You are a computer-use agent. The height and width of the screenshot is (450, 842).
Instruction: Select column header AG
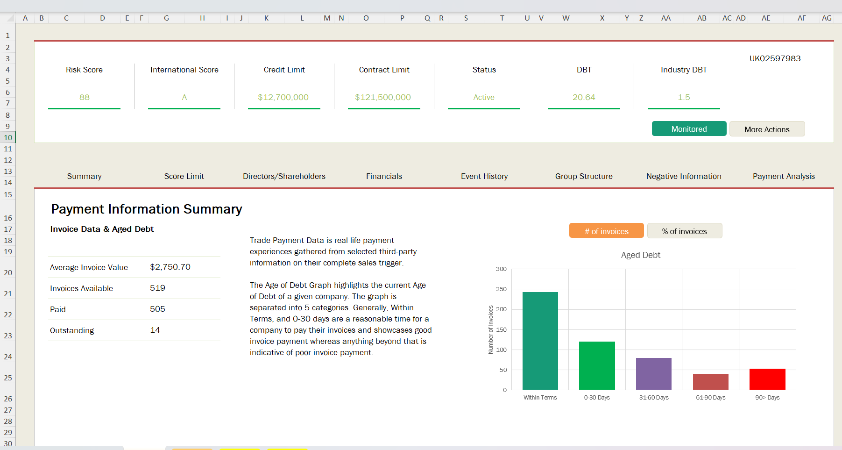(x=827, y=18)
